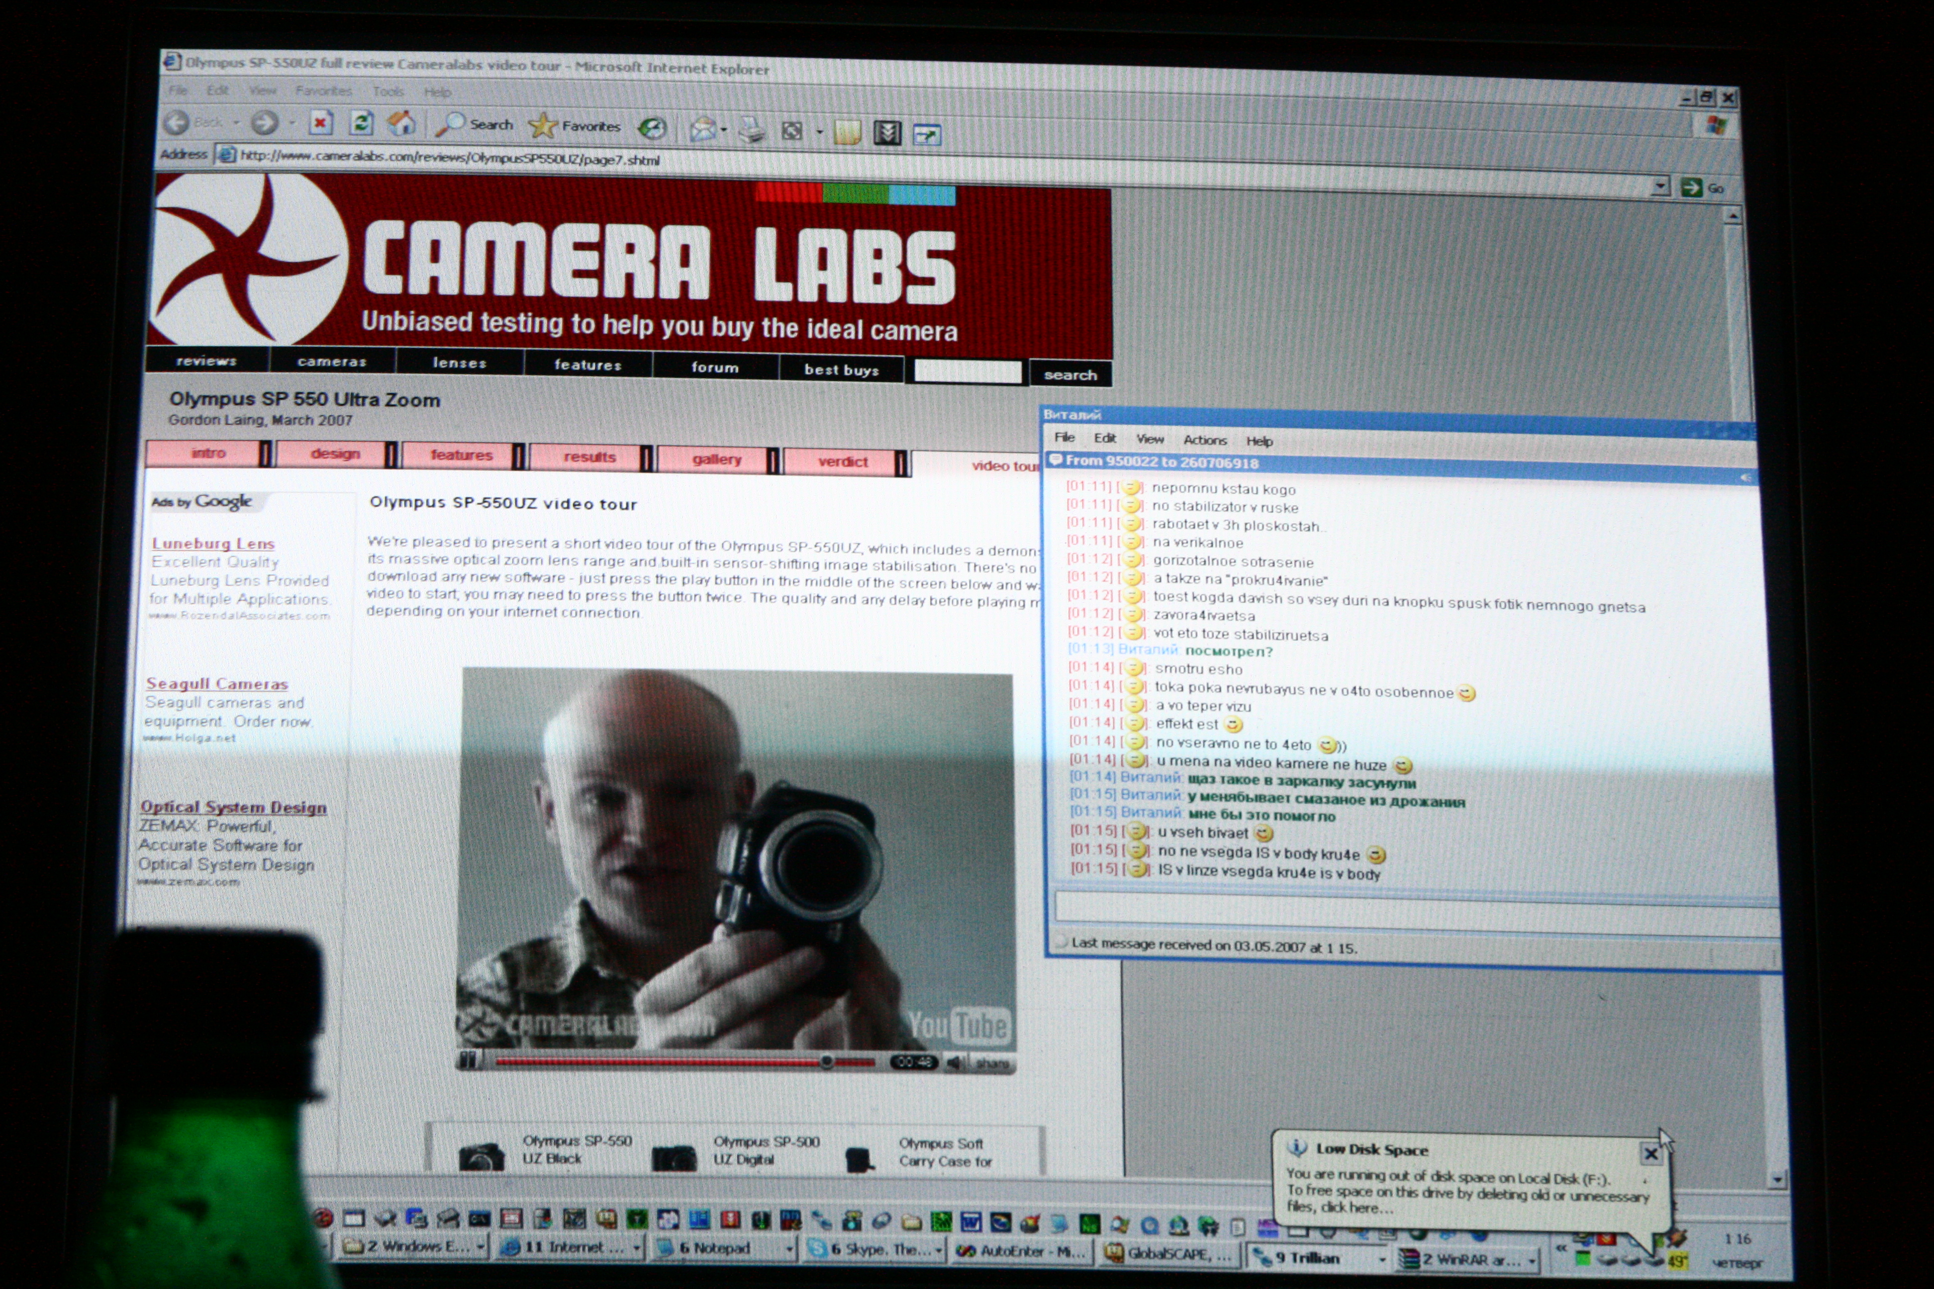This screenshot has height=1289, width=1934.
Task: Open the History icon in IE toolbar
Action: pyautogui.click(x=653, y=127)
